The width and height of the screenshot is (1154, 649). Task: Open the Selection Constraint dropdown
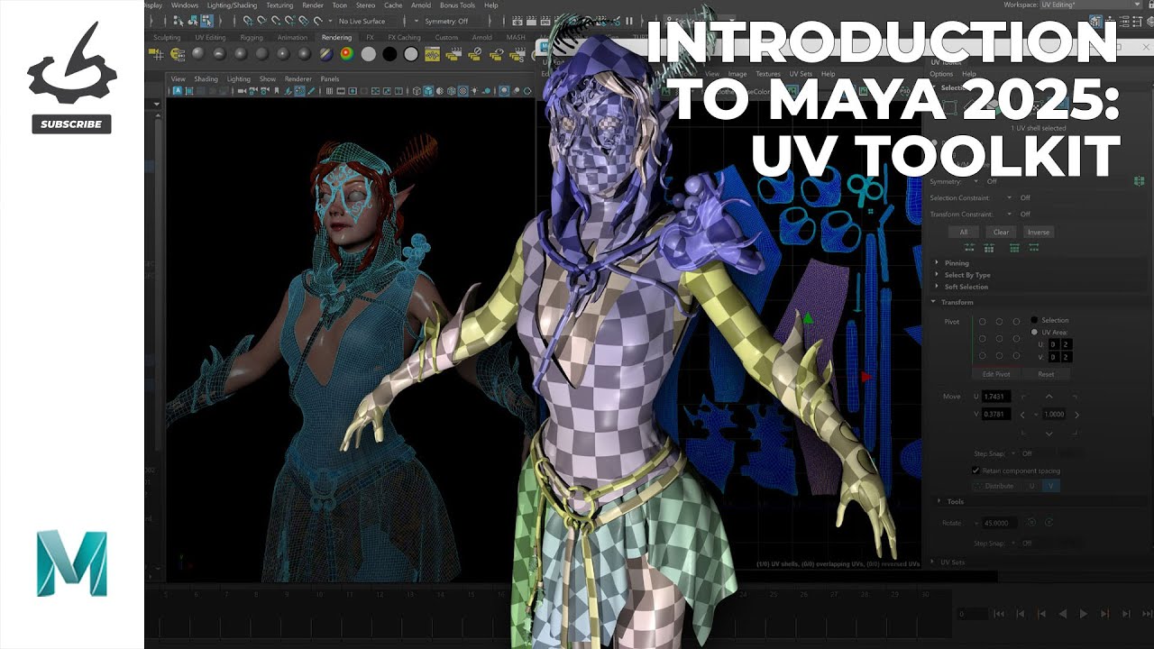tap(1009, 197)
